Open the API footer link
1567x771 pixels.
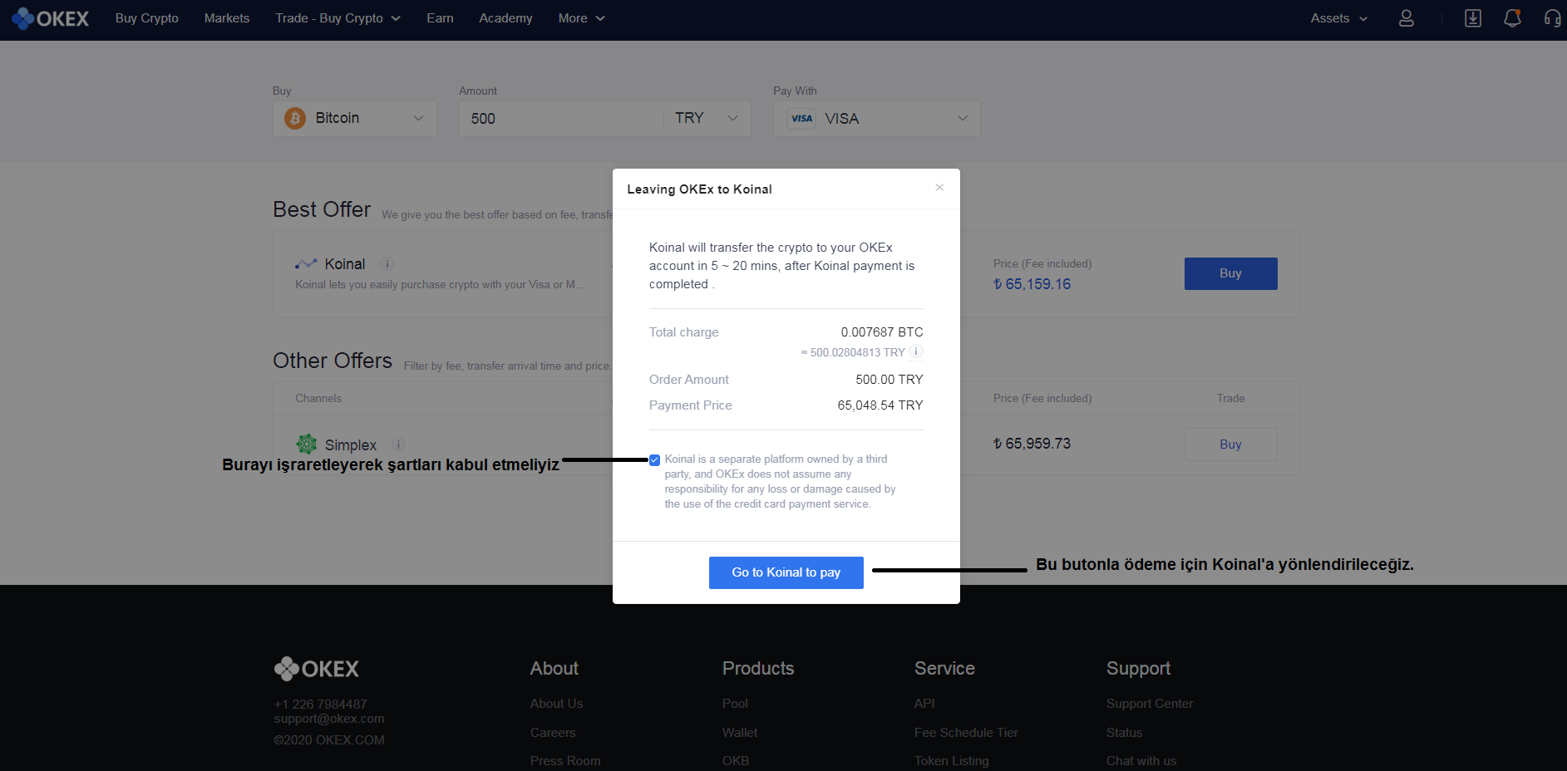(924, 704)
